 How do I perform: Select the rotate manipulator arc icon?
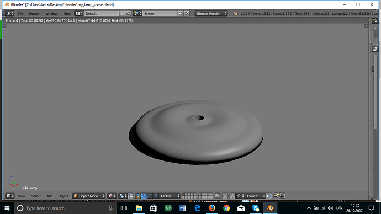[150, 196]
